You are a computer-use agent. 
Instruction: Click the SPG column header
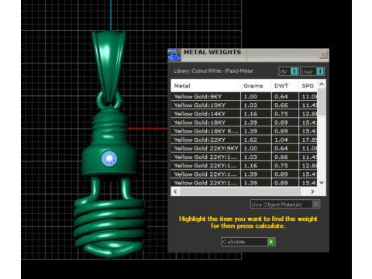(308, 86)
